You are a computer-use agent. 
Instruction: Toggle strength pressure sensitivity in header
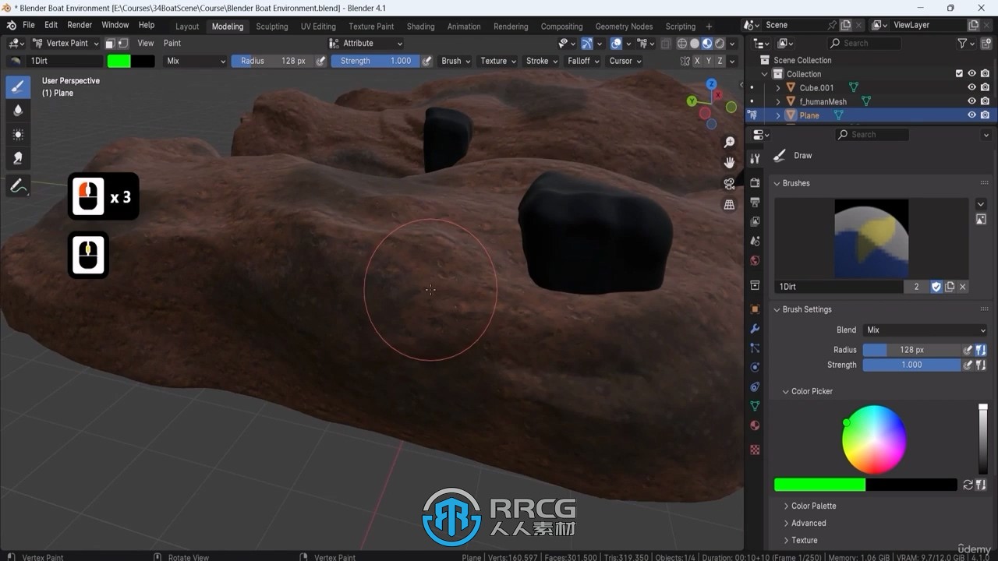point(427,61)
